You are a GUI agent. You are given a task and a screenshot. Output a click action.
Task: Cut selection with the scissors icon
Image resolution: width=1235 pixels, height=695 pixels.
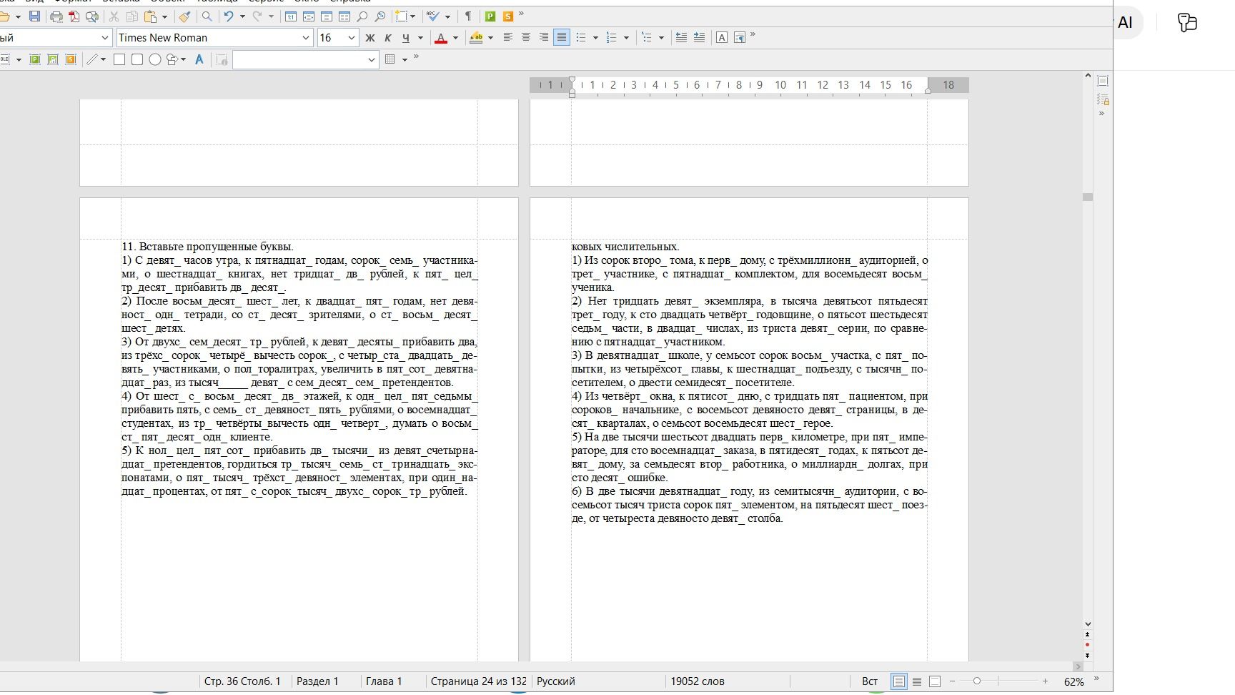(114, 16)
